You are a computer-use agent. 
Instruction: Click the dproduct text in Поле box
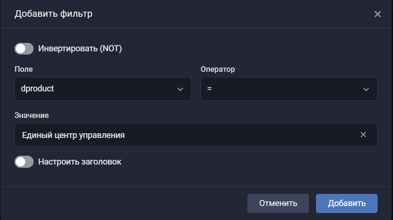pyautogui.click(x=38, y=89)
